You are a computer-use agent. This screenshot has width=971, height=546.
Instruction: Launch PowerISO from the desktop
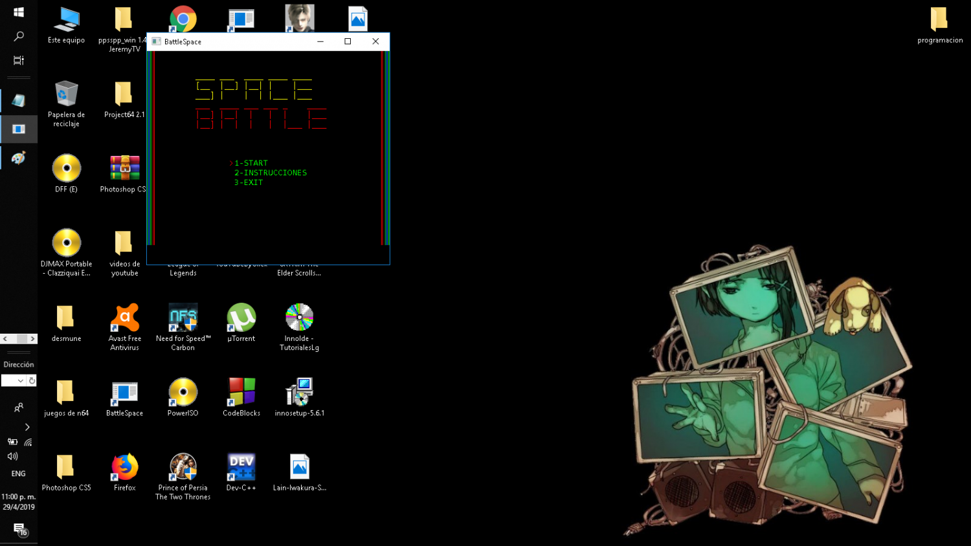coord(183,397)
